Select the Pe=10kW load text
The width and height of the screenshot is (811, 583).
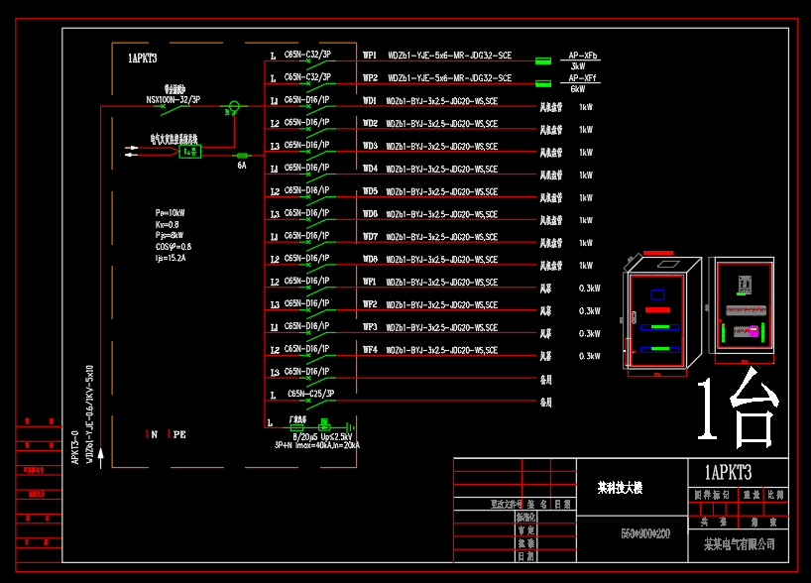tap(171, 213)
